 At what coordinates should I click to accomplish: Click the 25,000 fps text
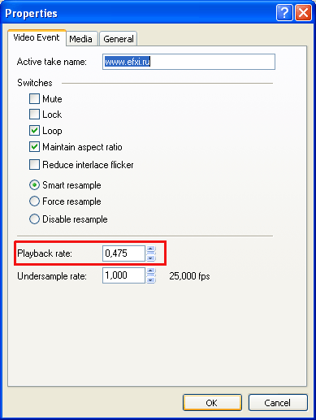pos(189,276)
